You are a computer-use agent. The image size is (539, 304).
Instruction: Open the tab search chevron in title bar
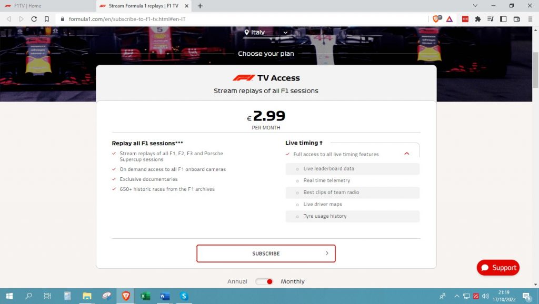pos(475,6)
